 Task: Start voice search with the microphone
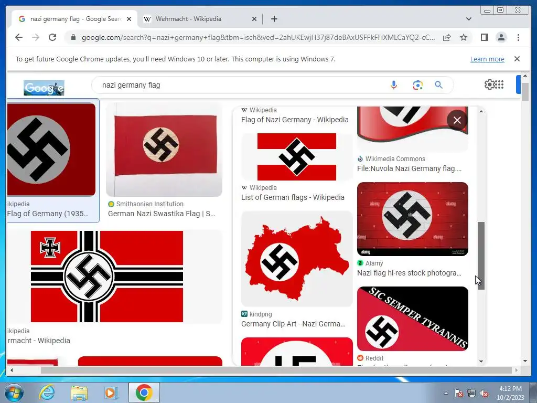point(394,85)
